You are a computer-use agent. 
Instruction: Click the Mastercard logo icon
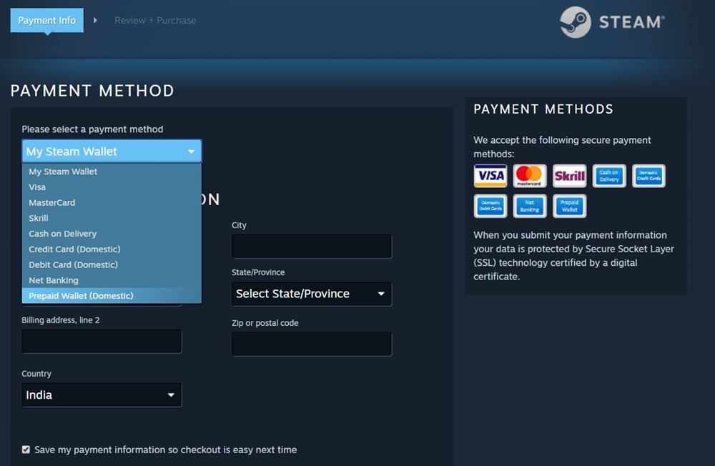(x=529, y=176)
